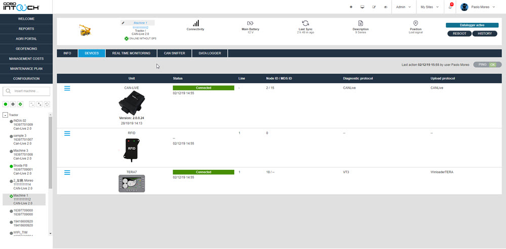Screen dimensions: 506x249
Task: Open REPORTS from the sidebar
Action: click(x=26, y=29)
